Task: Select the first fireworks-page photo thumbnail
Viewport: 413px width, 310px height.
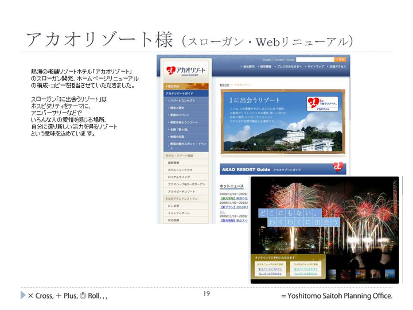Action: 332,274
